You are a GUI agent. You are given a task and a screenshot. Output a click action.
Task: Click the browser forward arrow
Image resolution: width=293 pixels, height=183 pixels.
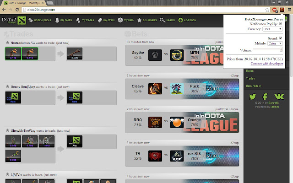[x=11, y=10]
